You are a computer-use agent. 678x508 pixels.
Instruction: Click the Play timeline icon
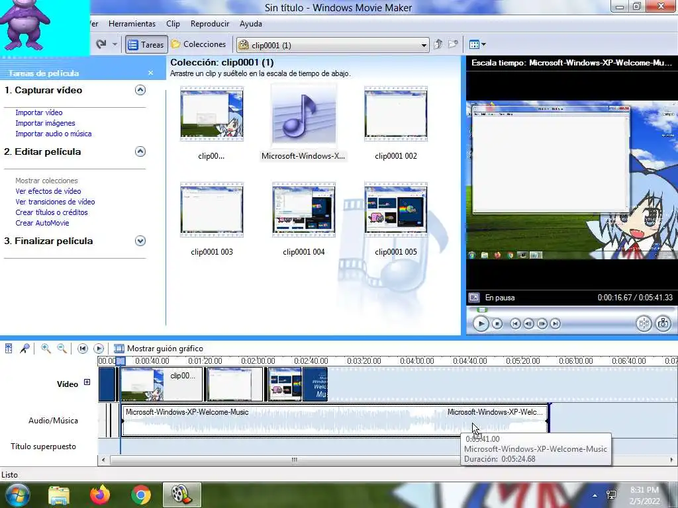point(99,348)
